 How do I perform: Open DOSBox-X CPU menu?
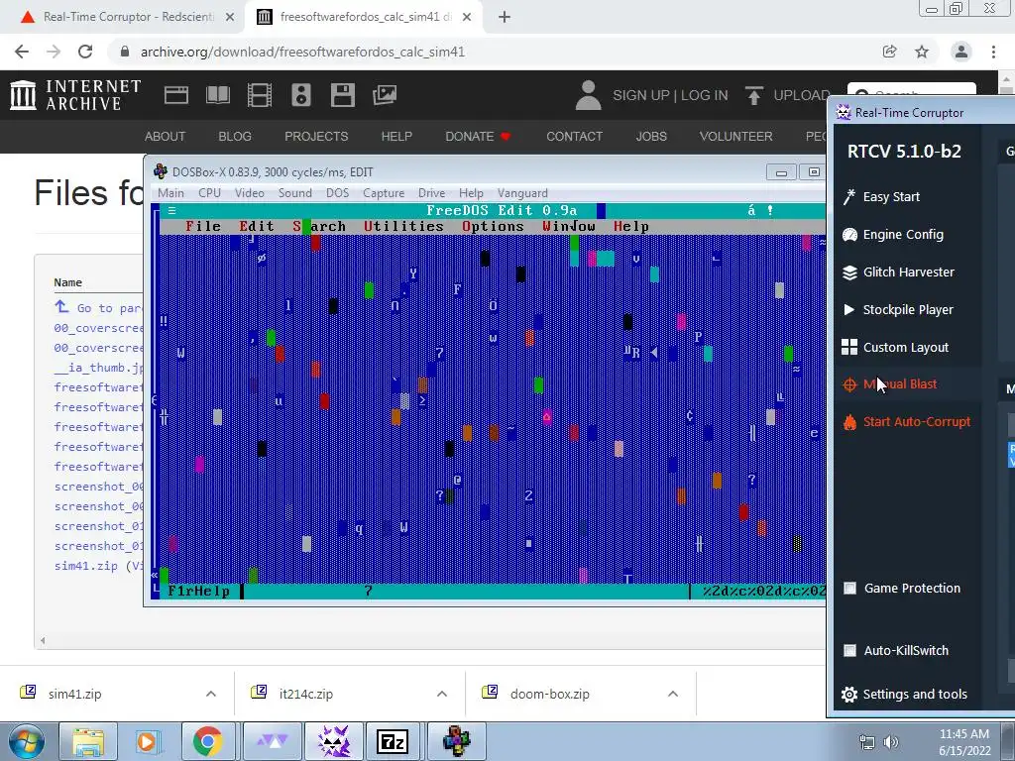[x=210, y=193]
